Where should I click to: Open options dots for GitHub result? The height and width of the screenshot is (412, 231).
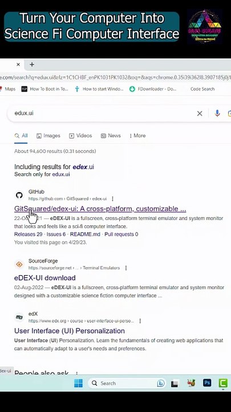[x=112, y=199]
